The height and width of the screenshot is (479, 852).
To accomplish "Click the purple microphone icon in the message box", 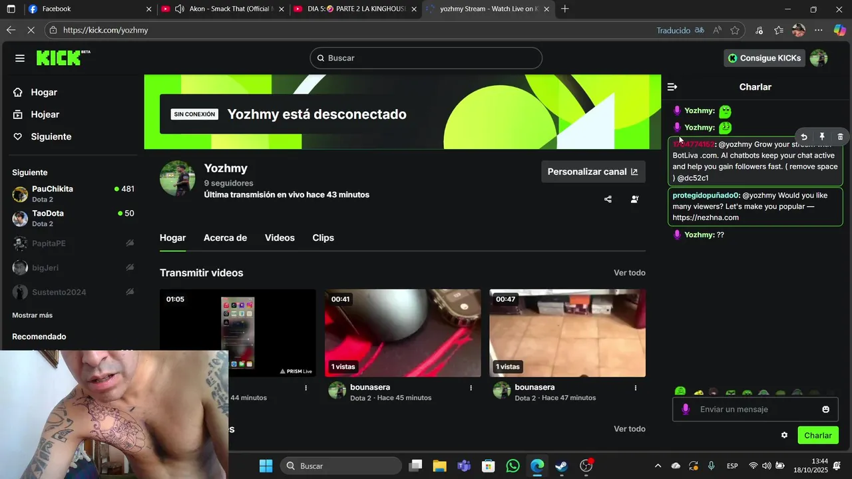I will 686,409.
